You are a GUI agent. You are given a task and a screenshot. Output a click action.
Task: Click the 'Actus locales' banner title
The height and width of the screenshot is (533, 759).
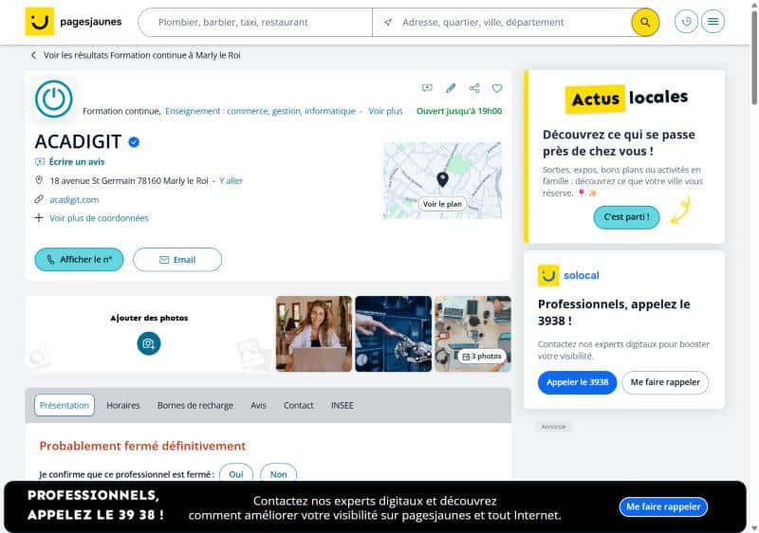point(627,99)
